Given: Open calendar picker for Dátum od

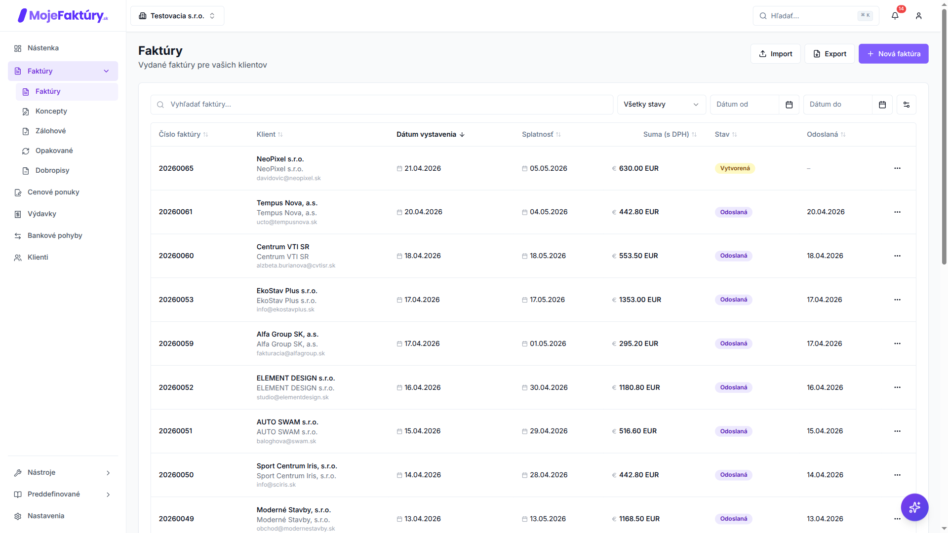Looking at the screenshot, I should pyautogui.click(x=789, y=105).
